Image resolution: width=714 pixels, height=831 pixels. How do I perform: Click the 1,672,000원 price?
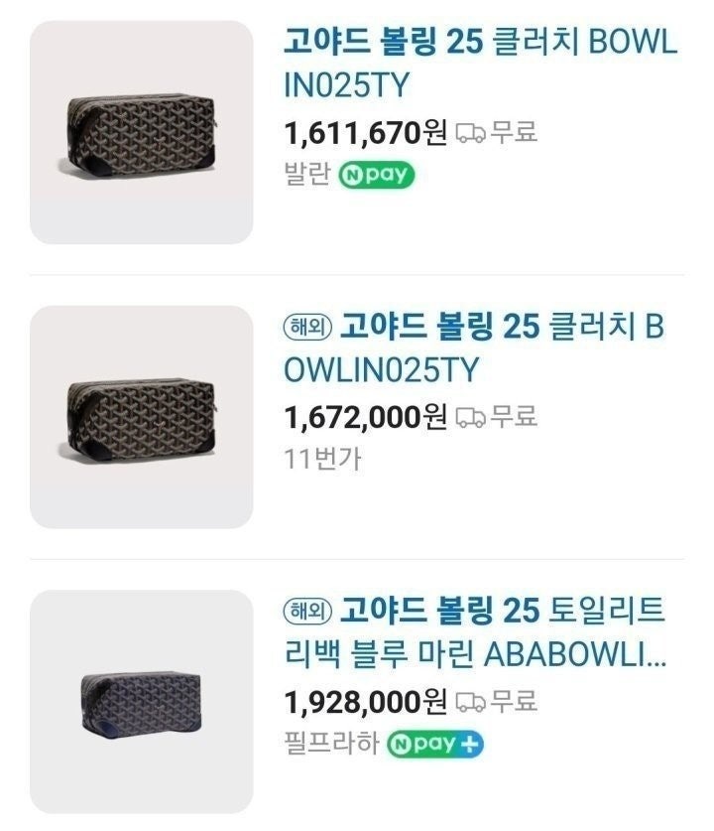[365, 417]
